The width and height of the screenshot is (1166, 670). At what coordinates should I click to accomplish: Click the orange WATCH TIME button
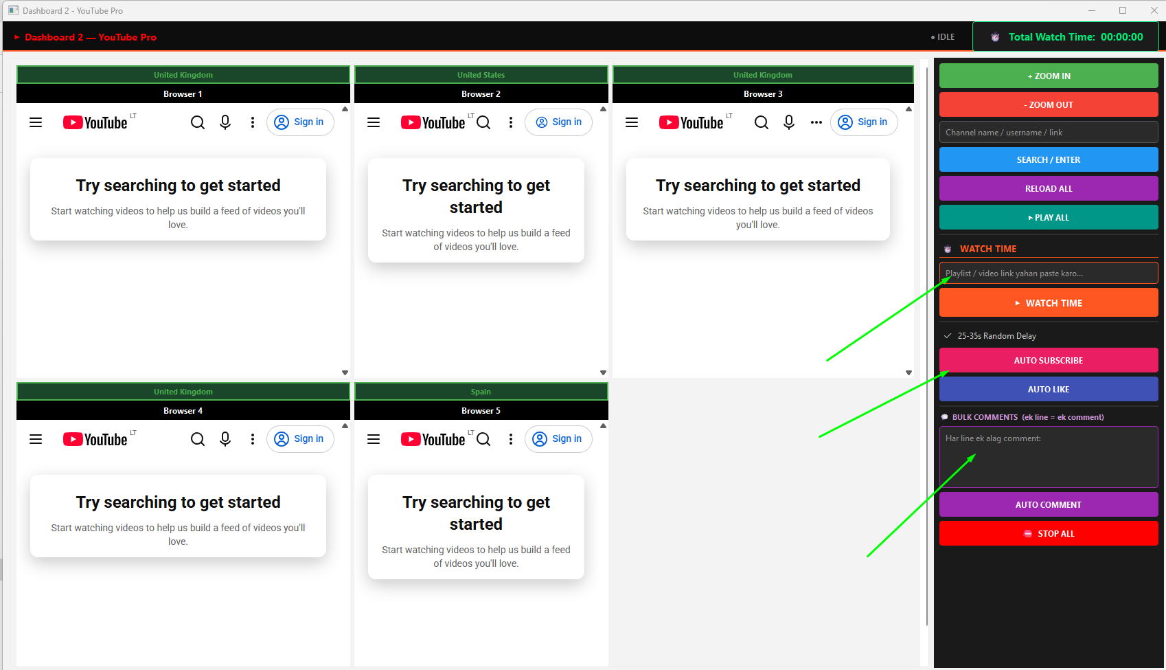pos(1049,302)
